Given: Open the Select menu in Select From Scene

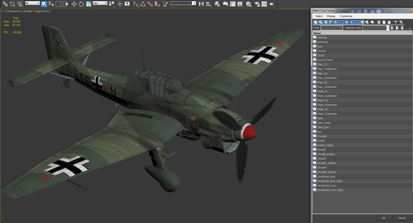Looking at the screenshot, I should click(319, 16).
